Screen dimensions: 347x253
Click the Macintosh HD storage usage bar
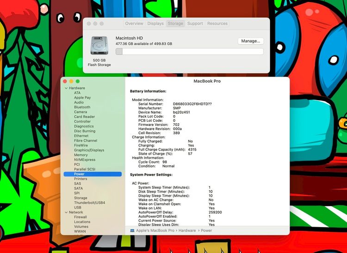point(189,51)
